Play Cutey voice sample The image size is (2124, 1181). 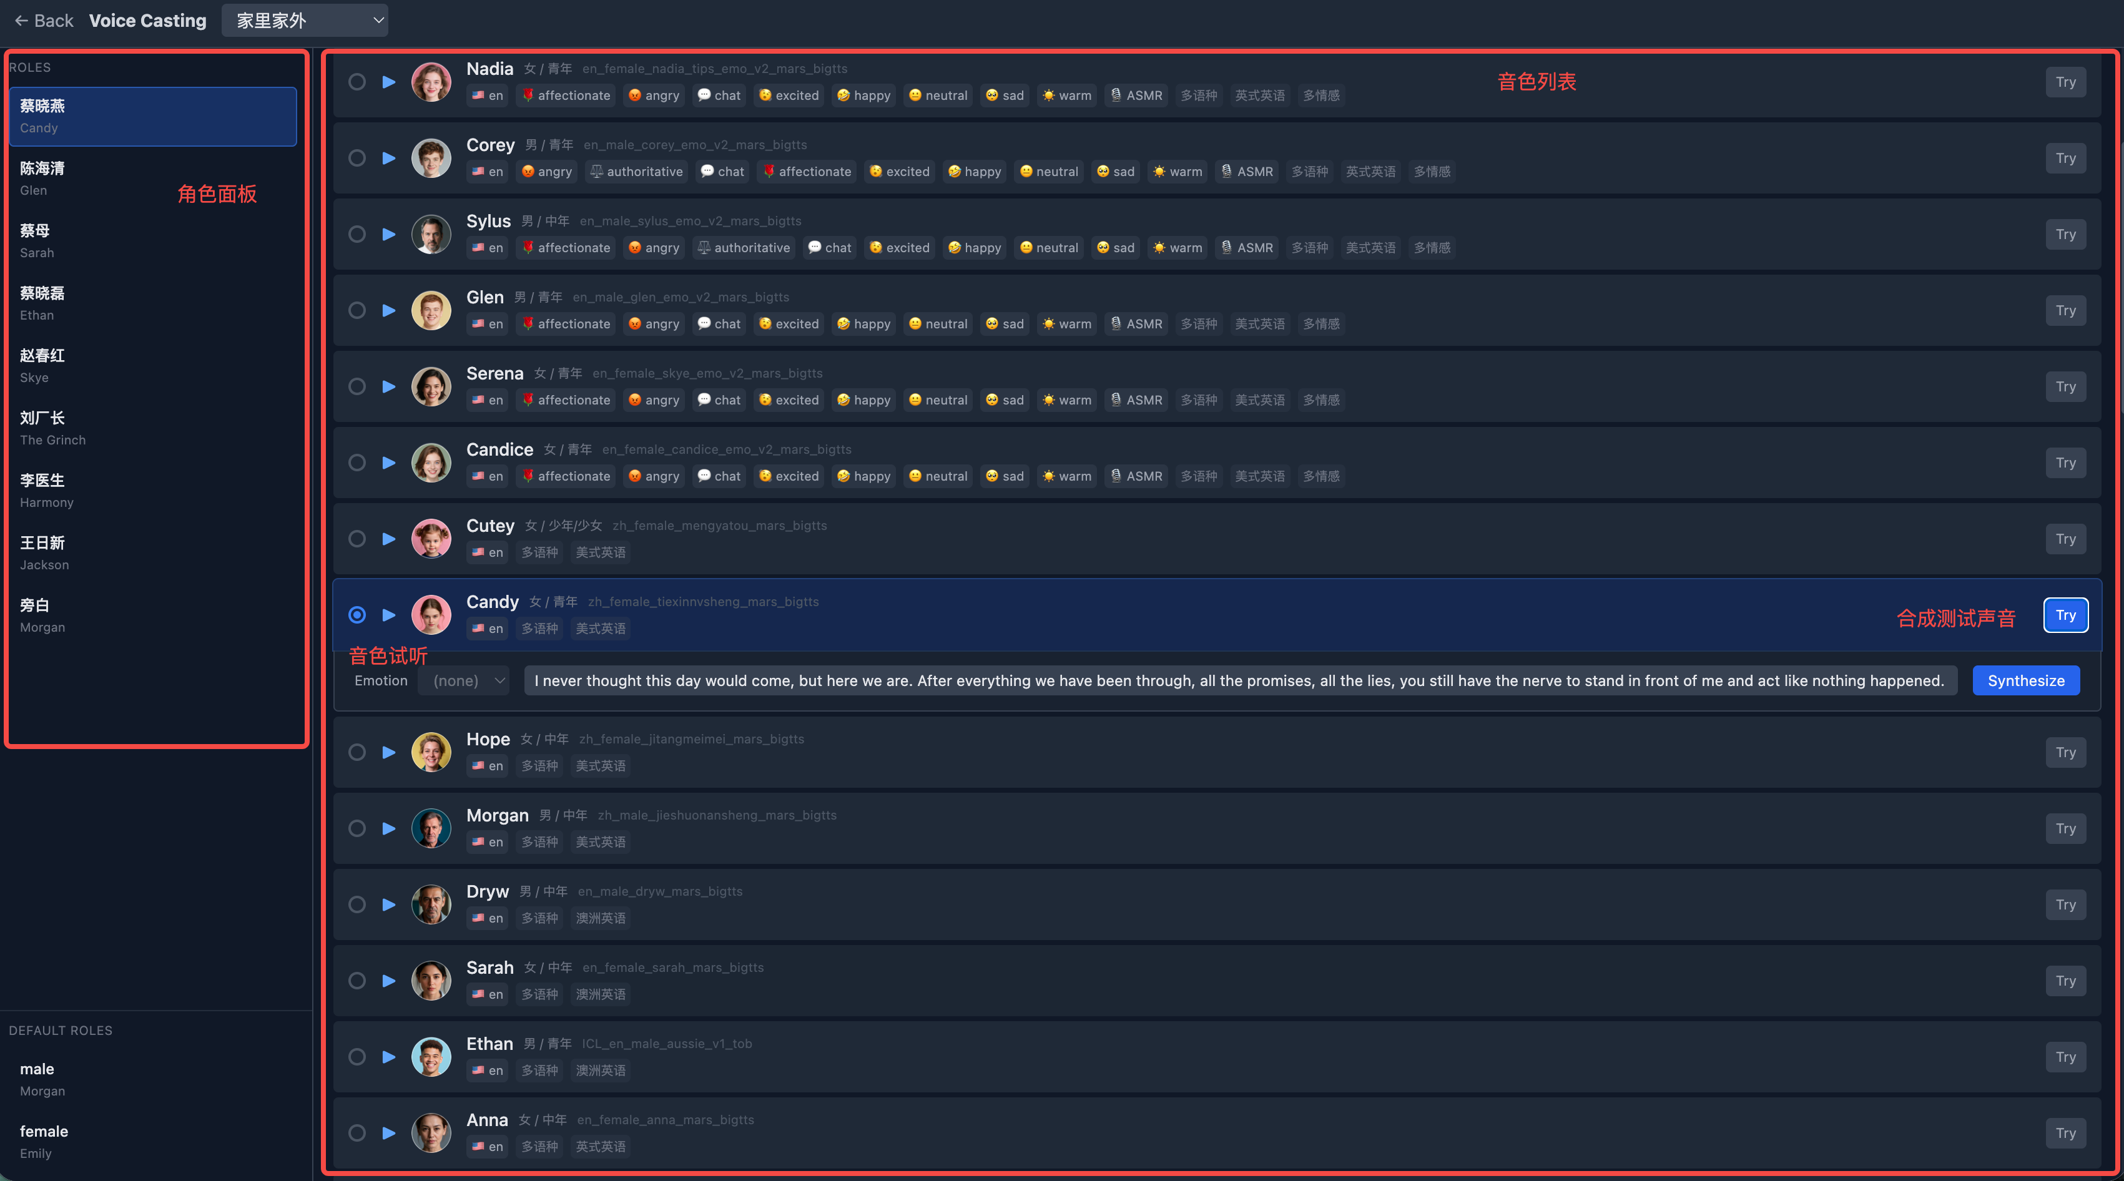388,539
